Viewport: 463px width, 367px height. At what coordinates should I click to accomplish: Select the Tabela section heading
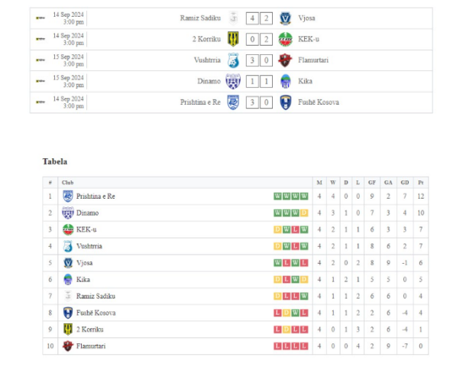55,161
